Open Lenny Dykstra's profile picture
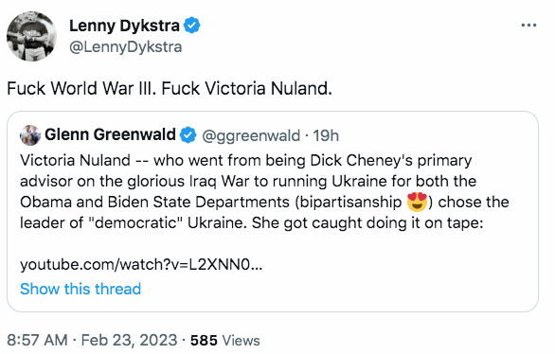The width and height of the screenshot is (555, 354). point(31,36)
